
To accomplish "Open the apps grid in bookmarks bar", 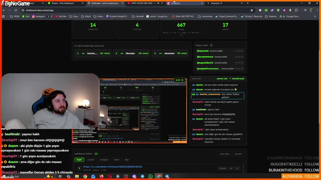I will click(3, 16).
